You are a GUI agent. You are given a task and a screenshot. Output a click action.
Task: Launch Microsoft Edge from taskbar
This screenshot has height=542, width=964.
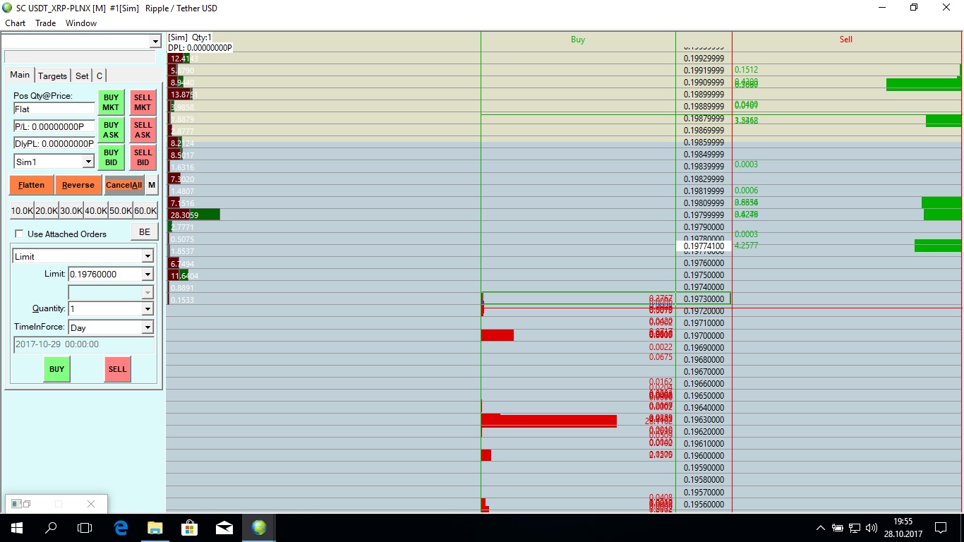point(121,528)
